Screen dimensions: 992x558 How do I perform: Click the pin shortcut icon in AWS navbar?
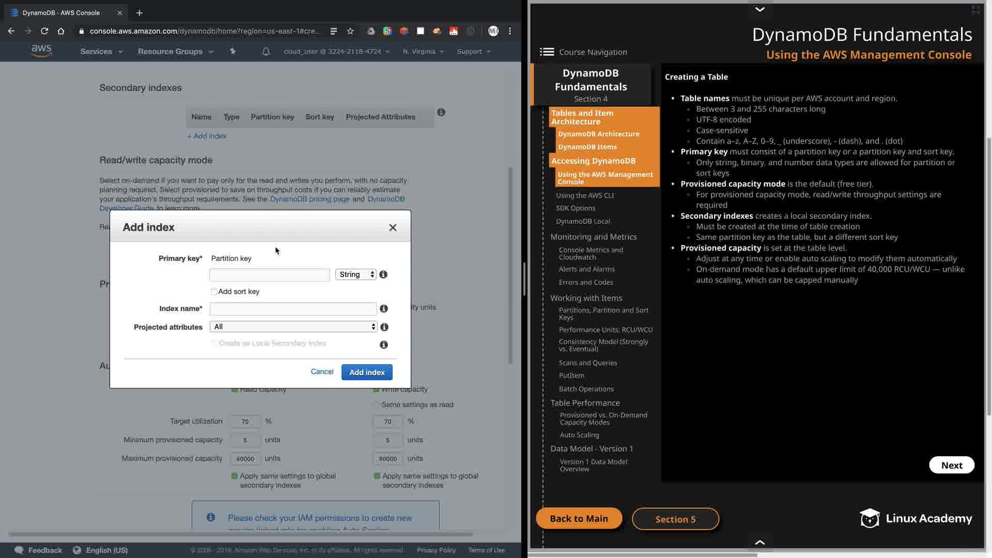click(x=233, y=52)
